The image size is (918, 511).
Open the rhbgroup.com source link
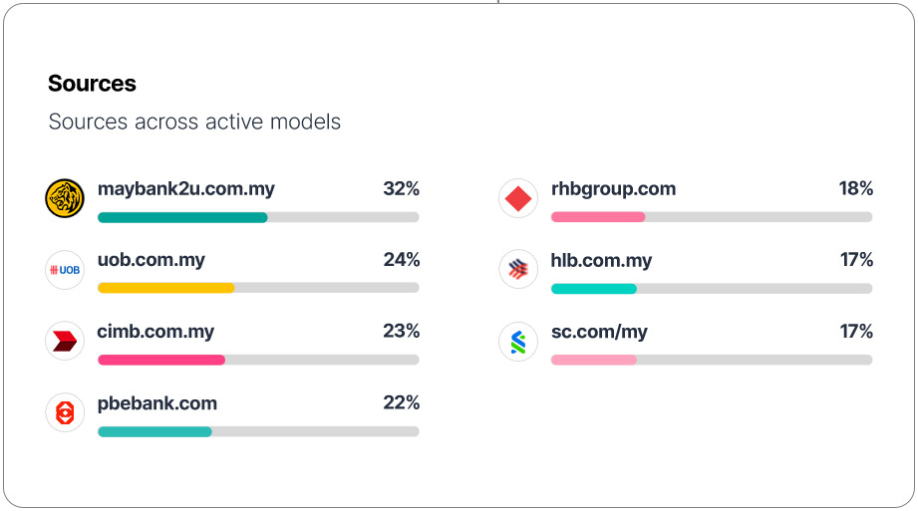coord(613,189)
